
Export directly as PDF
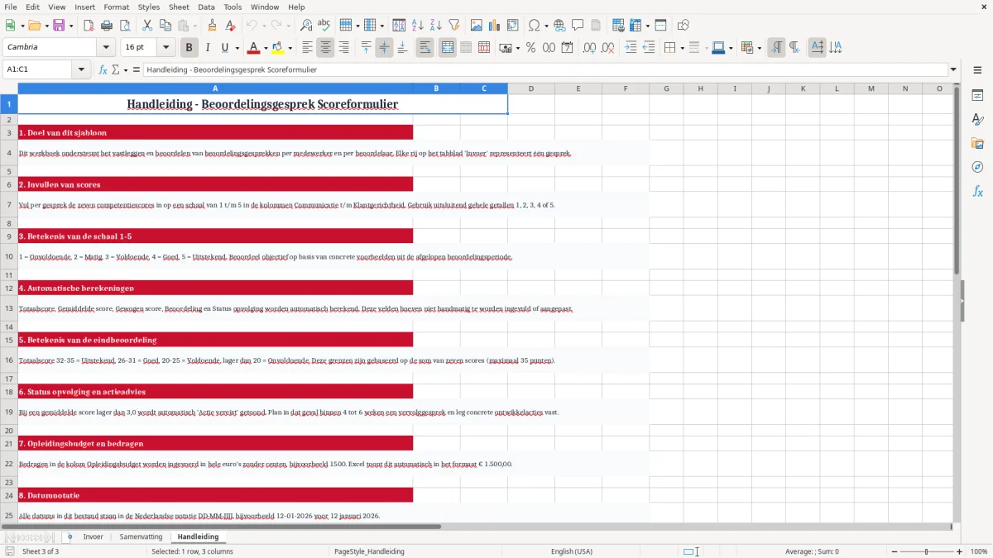[x=89, y=26]
